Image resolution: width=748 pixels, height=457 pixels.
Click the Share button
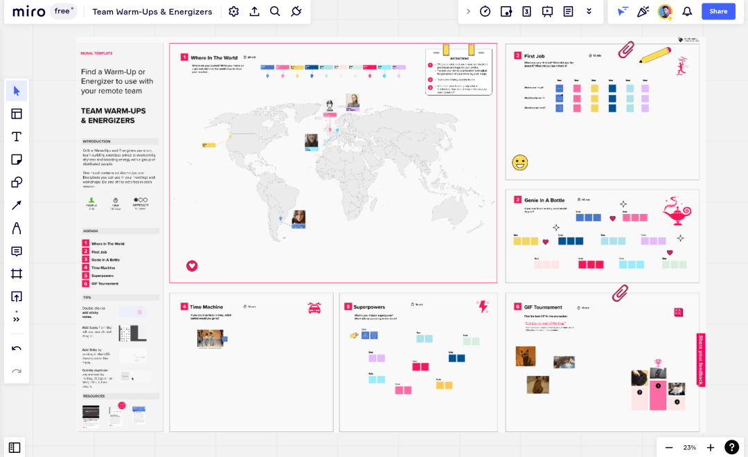718,11
